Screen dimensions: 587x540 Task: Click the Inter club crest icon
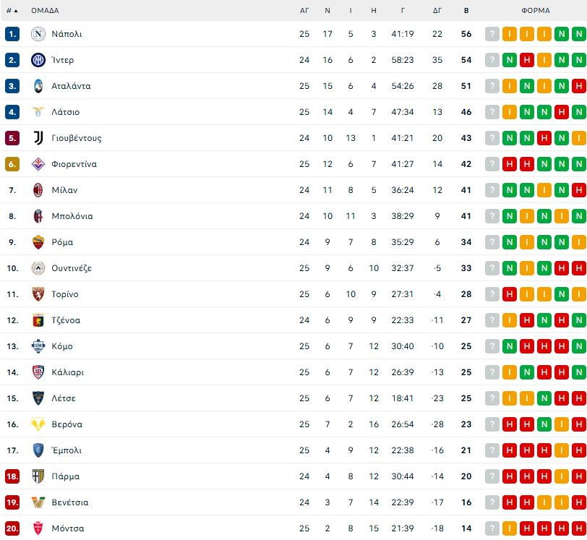(38, 60)
